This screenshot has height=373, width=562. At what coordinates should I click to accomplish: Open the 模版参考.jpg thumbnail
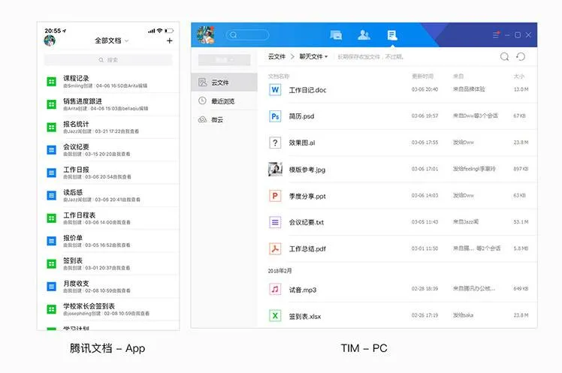[x=275, y=169]
